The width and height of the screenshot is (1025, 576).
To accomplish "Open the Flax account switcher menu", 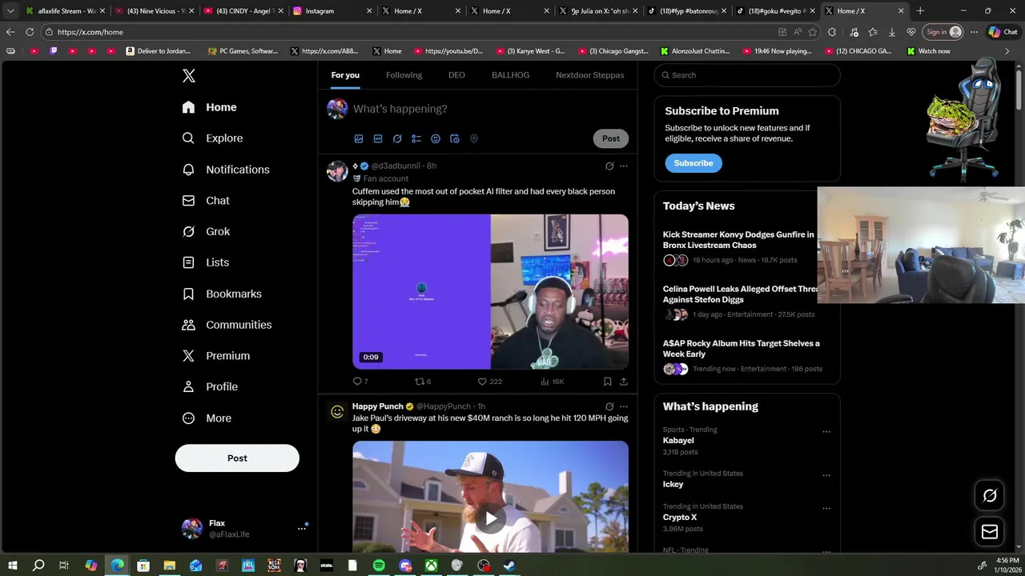I will (x=244, y=528).
